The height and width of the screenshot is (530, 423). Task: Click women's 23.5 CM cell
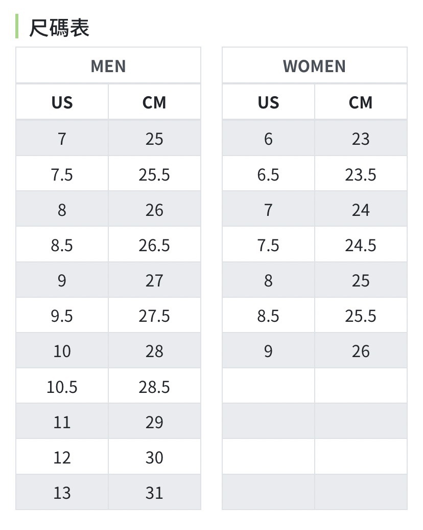click(361, 175)
